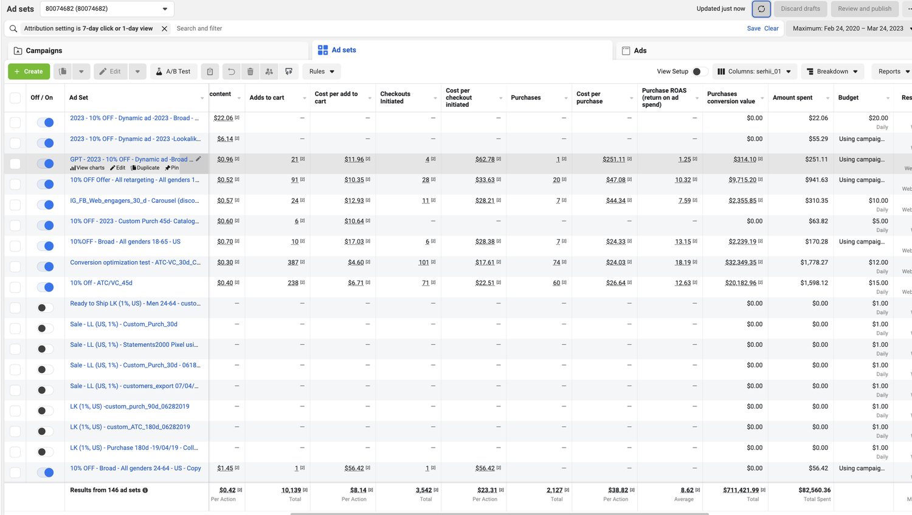The width and height of the screenshot is (912, 515).
Task: Click the undo arrow icon
Action: 231,72
